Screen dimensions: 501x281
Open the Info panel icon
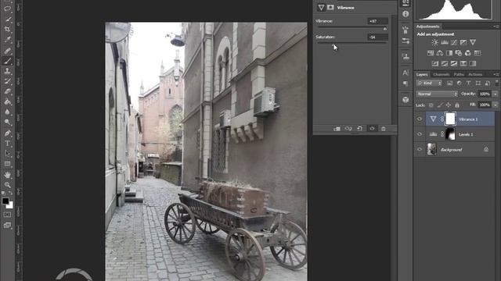tap(405, 14)
